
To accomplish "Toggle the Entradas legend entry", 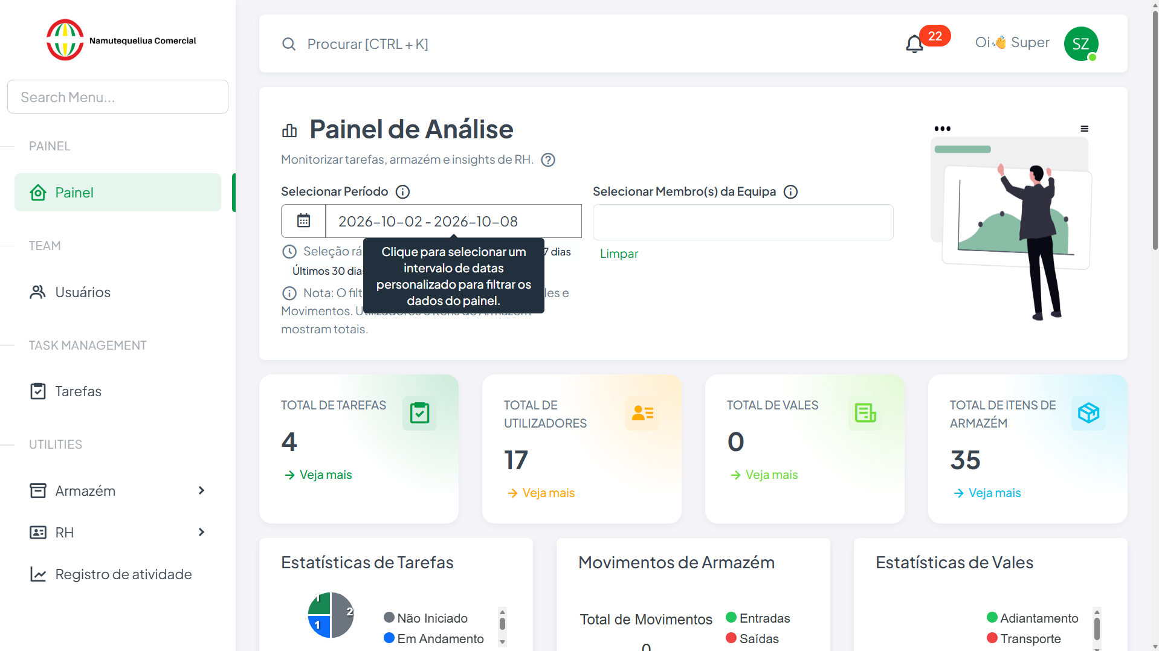I will coord(758,618).
